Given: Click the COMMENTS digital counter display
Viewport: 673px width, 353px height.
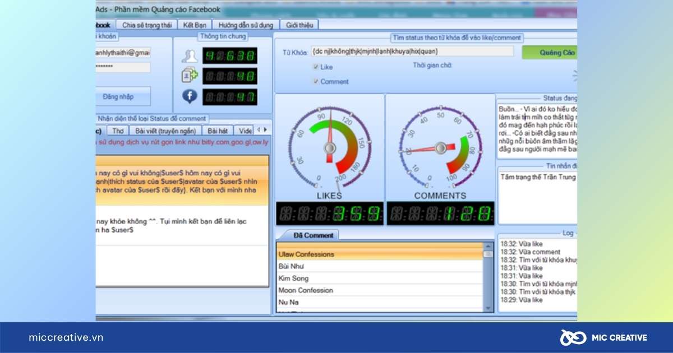Looking at the screenshot, I should coord(441,213).
